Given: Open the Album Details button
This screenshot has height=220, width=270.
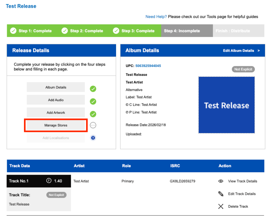Looking at the screenshot, I should (x=56, y=87).
